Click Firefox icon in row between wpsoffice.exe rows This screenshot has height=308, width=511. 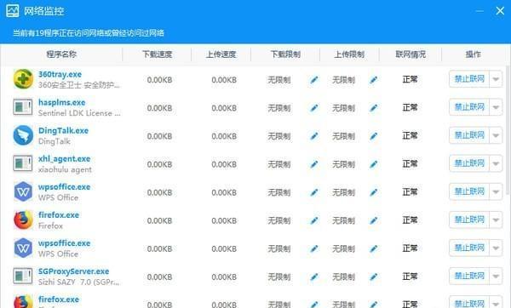[23, 220]
